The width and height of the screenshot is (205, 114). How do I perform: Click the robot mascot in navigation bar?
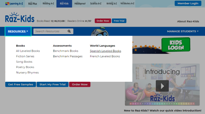[100, 31]
